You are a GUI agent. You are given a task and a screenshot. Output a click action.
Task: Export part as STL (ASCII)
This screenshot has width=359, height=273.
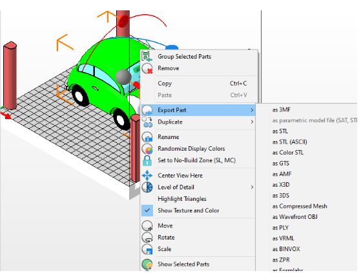click(289, 142)
